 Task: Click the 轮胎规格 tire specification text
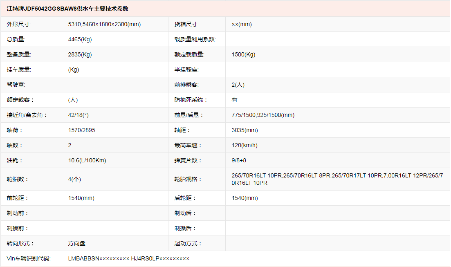click(x=337, y=179)
